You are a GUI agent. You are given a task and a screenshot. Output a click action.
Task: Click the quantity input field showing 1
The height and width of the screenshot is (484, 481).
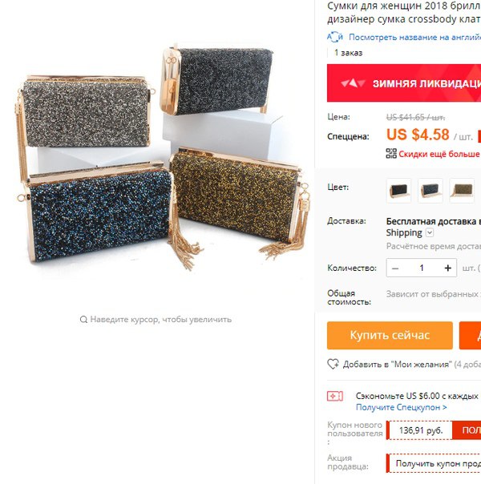[422, 268]
